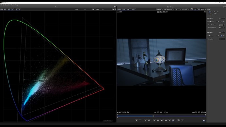Click the current timecode 00:35:23:30

coord(162,12)
